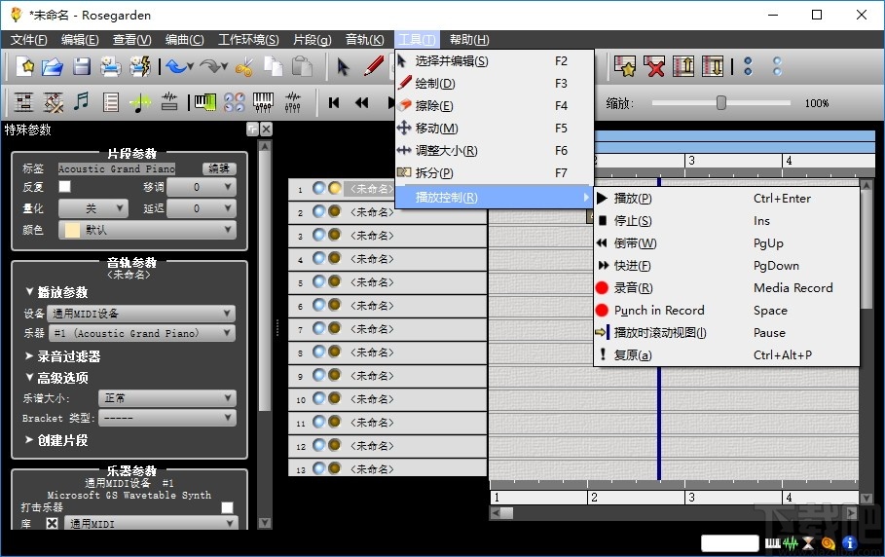Image resolution: width=885 pixels, height=557 pixels.
Task: Click the two-page copy toolbar icon
Action: 274,67
